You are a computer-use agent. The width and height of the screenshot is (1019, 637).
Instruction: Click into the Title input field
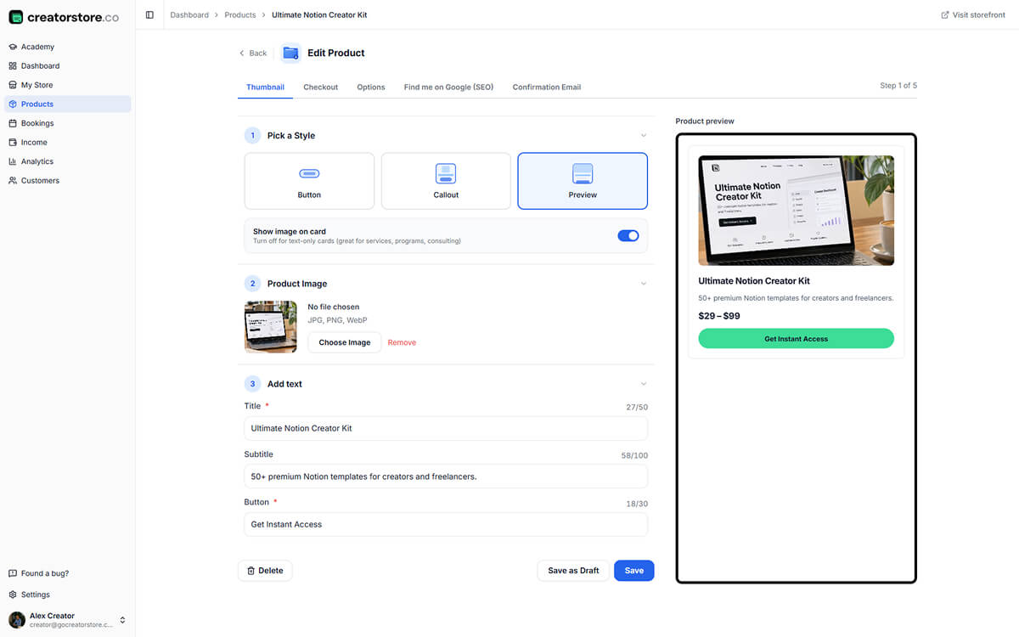tap(446, 428)
